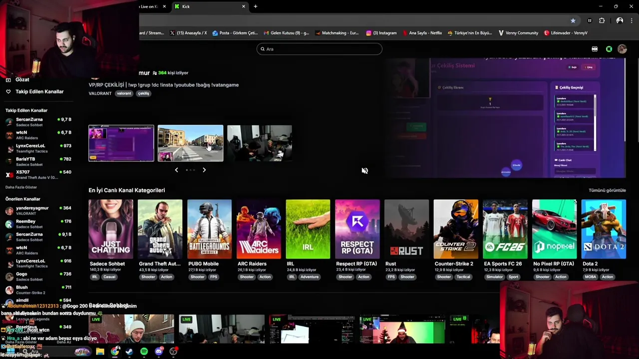Open recommended channel yandereyagmur
The image size is (639, 359).
[x=38, y=210]
